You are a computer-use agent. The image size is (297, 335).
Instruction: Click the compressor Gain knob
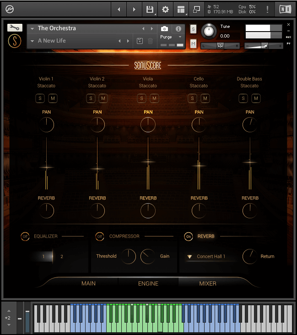(x=148, y=256)
